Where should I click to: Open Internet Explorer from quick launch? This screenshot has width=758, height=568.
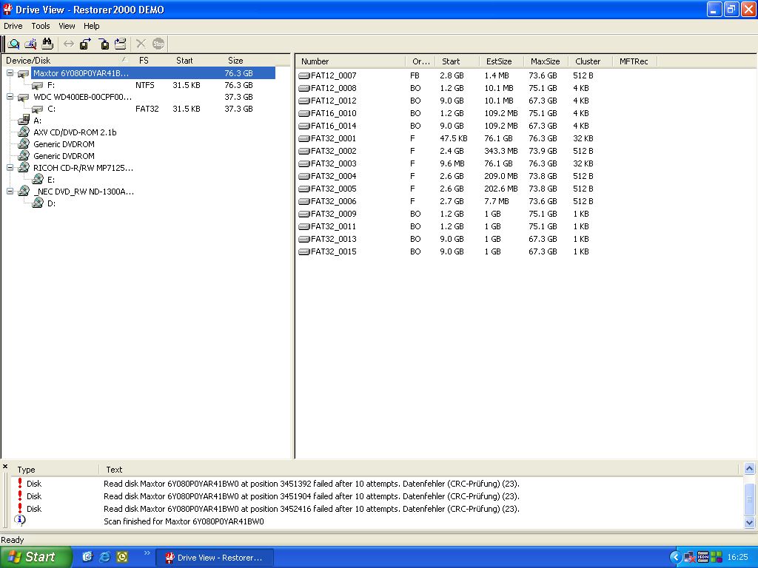point(104,557)
